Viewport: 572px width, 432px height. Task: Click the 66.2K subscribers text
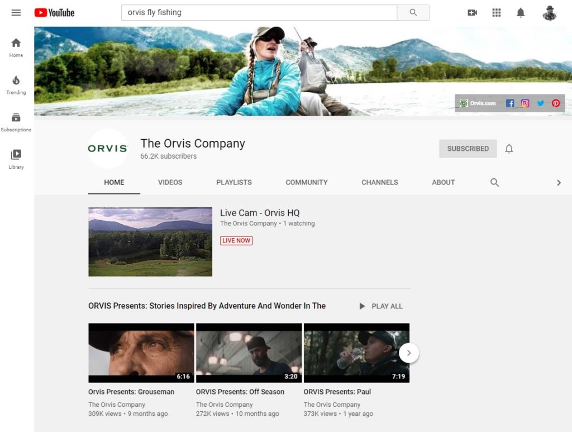coord(169,156)
